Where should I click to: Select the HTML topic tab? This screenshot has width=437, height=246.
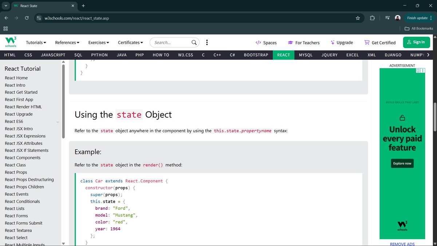(10, 55)
